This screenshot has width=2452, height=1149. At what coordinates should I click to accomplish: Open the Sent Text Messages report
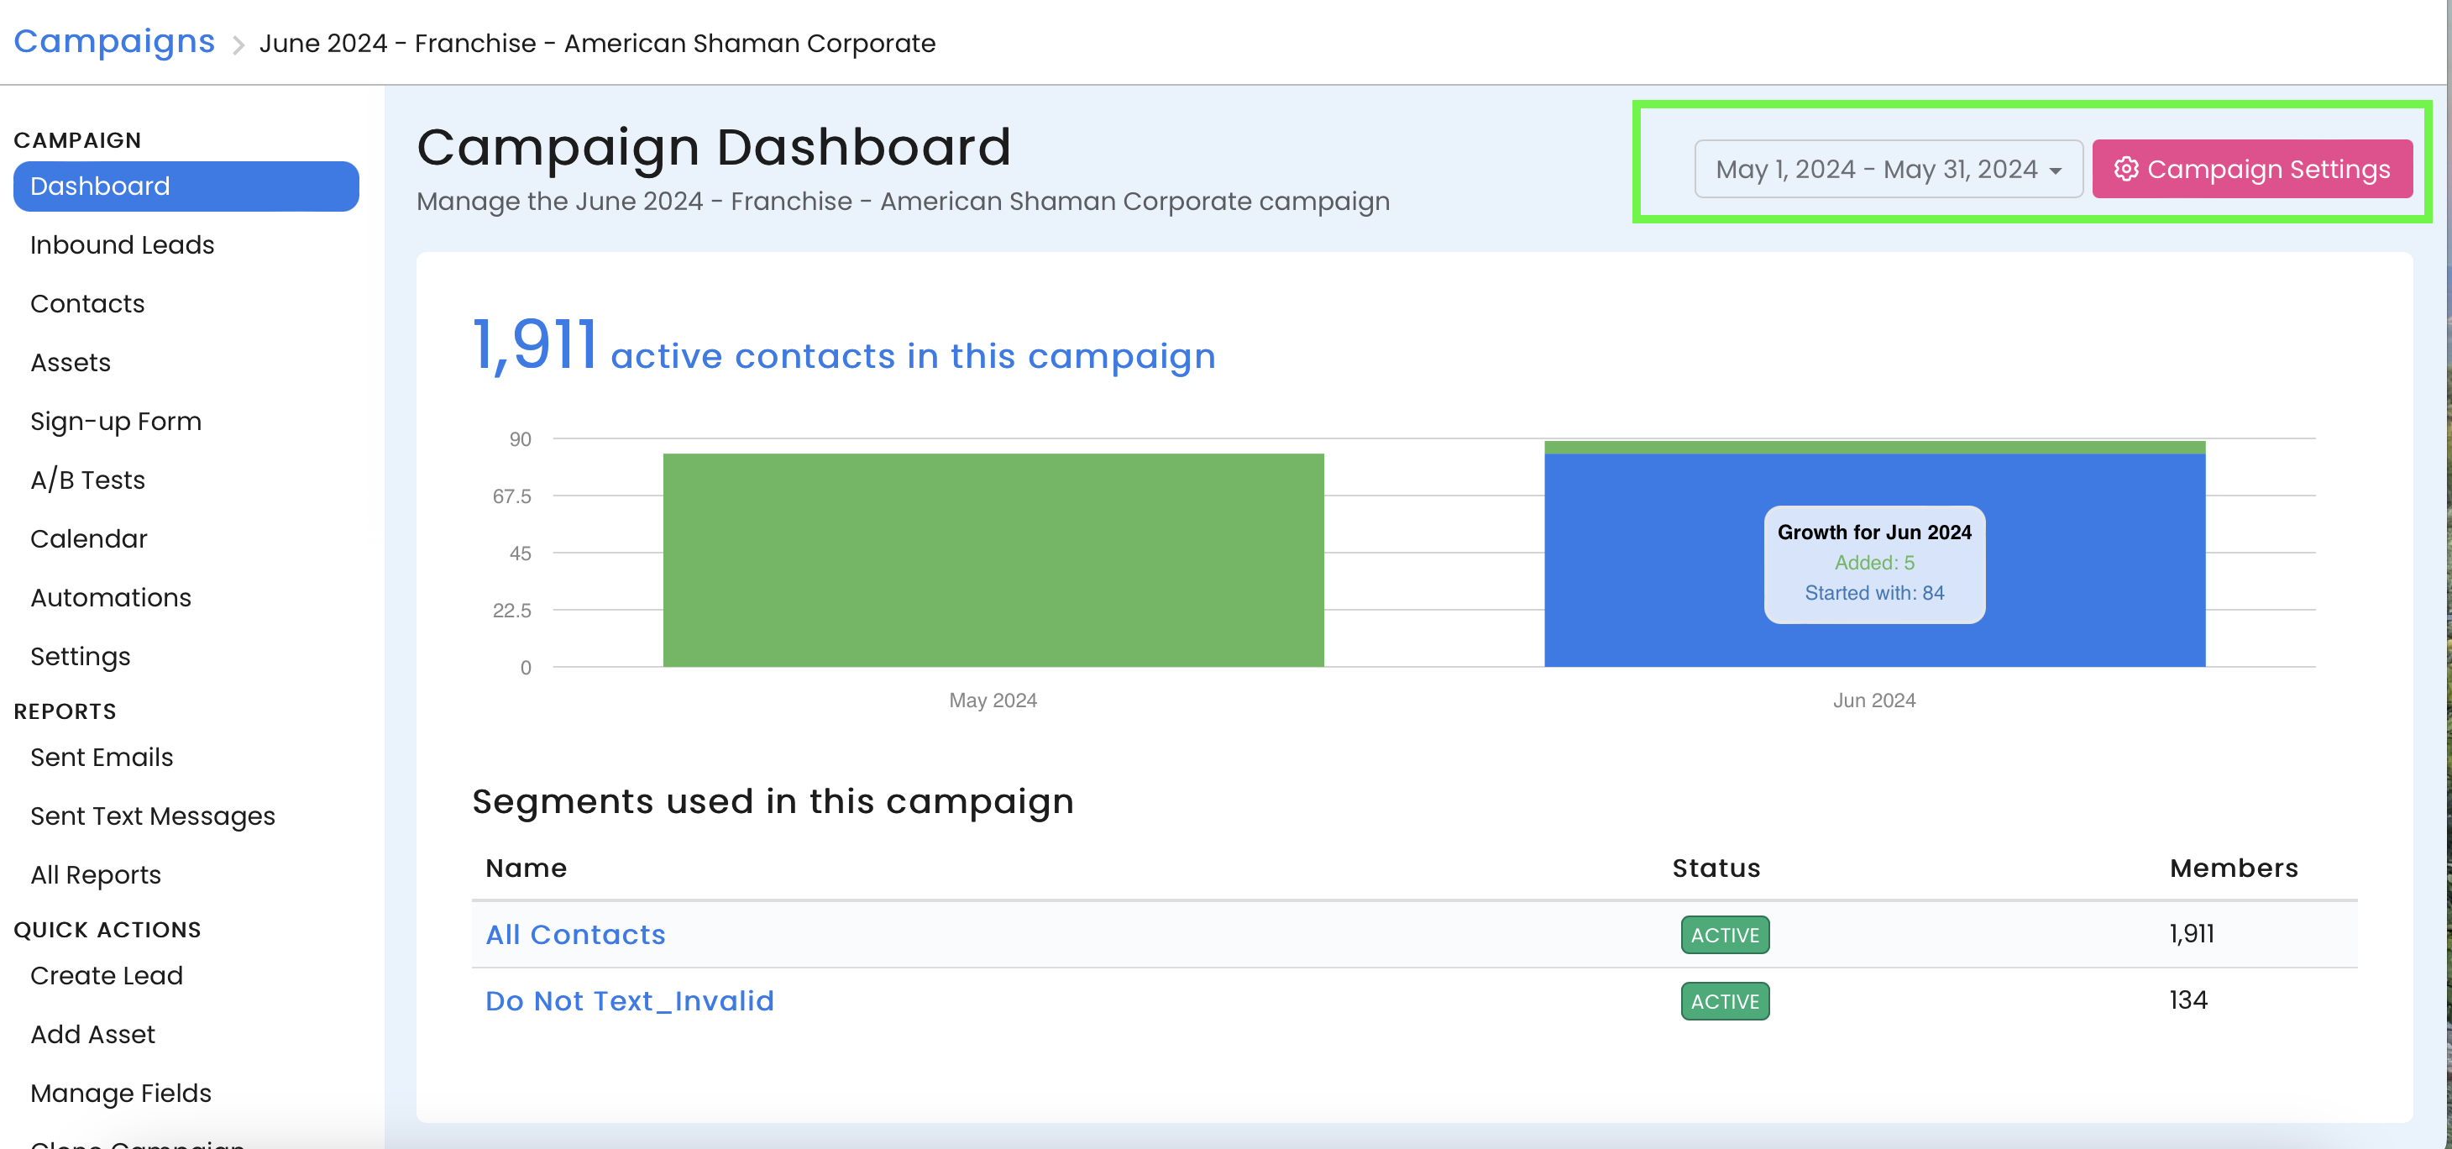click(x=152, y=816)
